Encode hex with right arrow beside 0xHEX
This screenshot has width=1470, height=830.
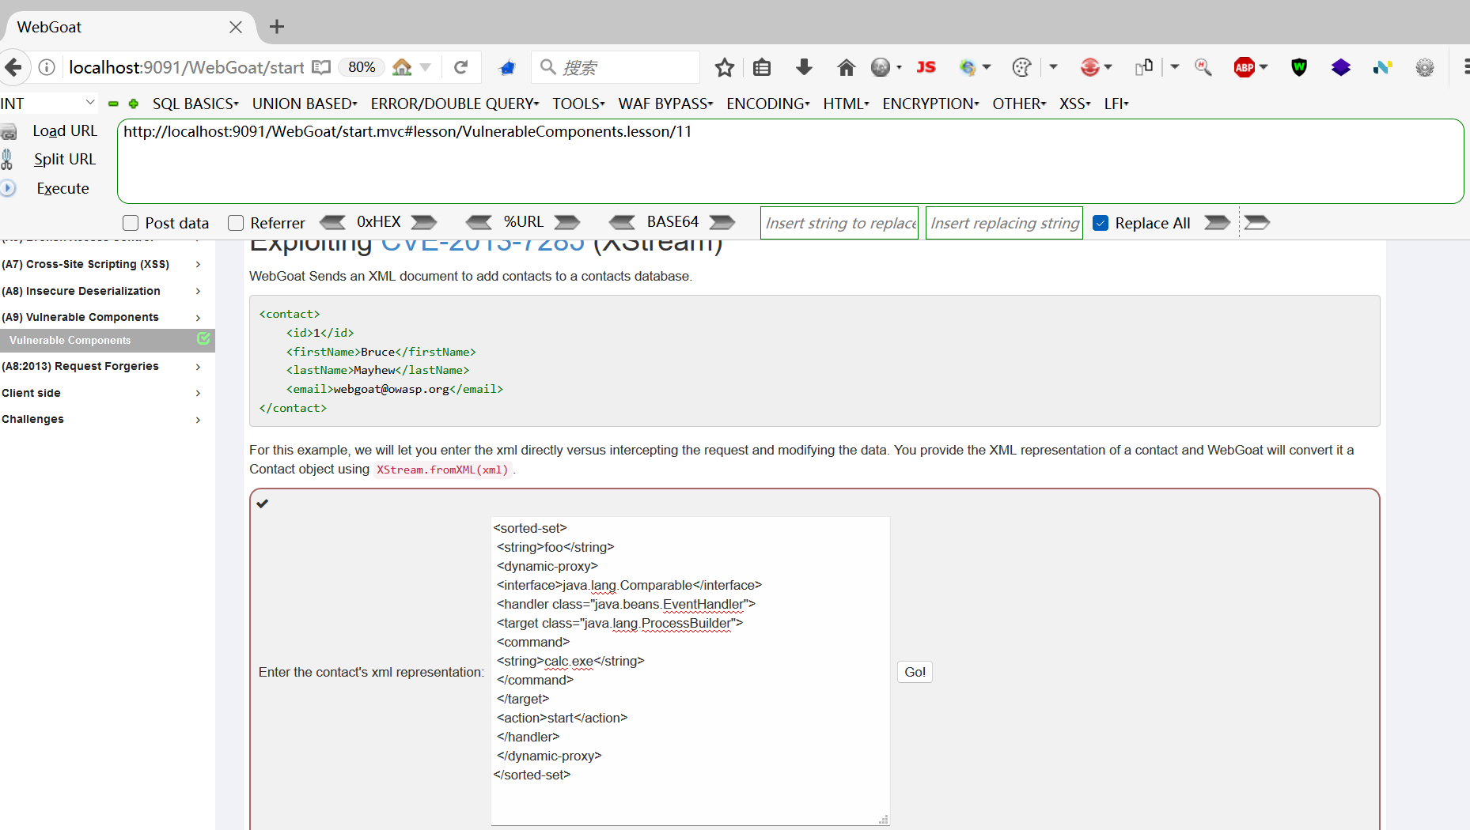[x=424, y=222]
